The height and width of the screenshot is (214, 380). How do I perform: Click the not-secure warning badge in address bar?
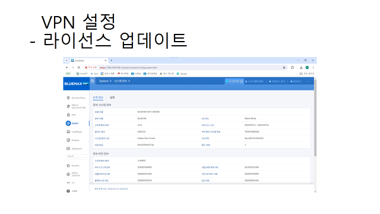[x=91, y=68]
